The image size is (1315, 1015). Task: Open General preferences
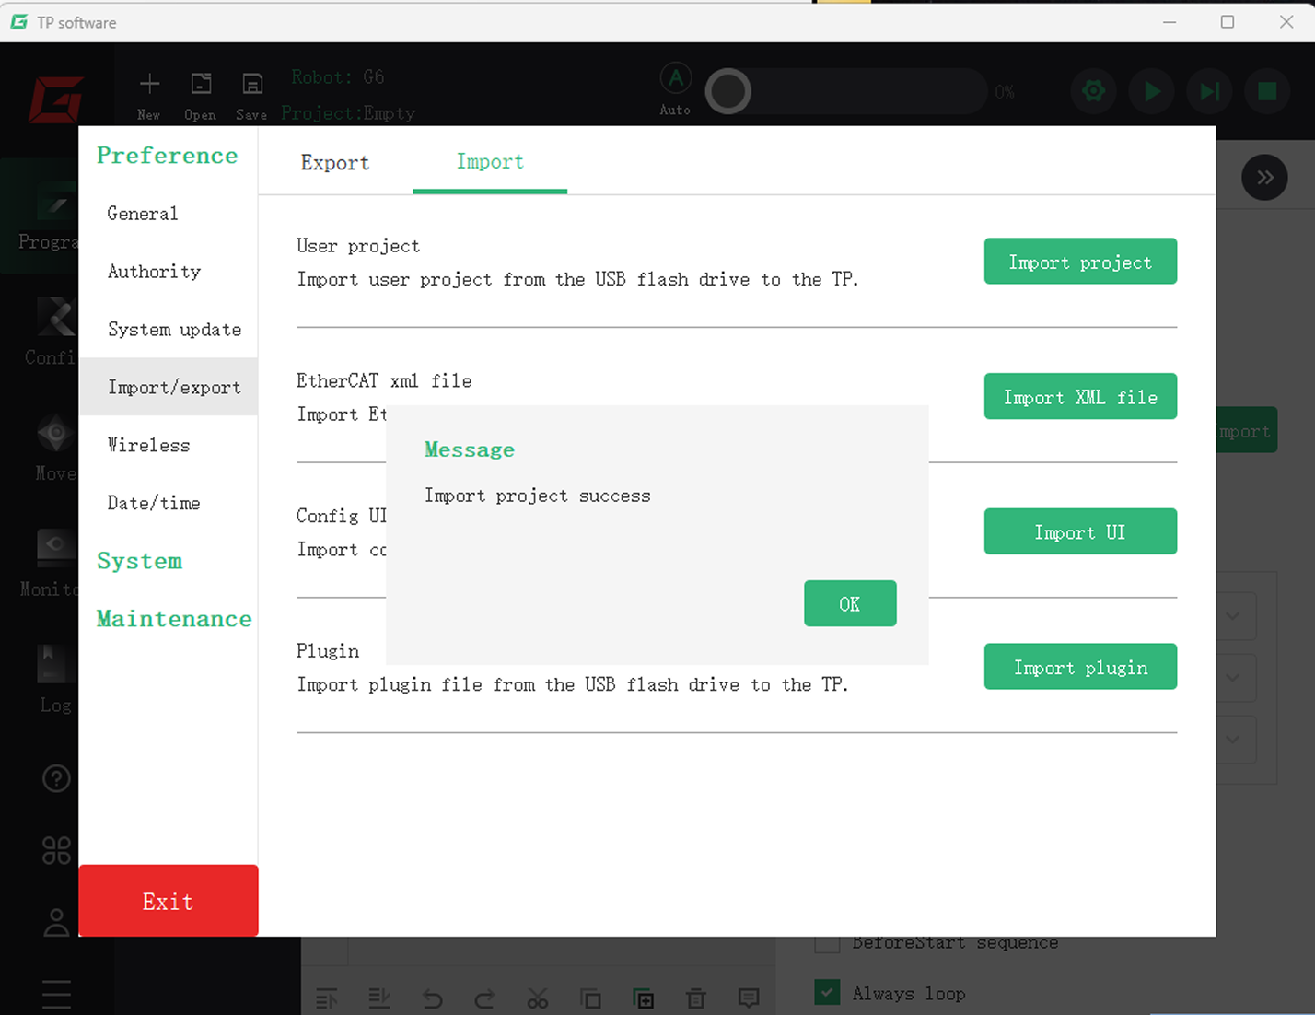pyautogui.click(x=169, y=214)
